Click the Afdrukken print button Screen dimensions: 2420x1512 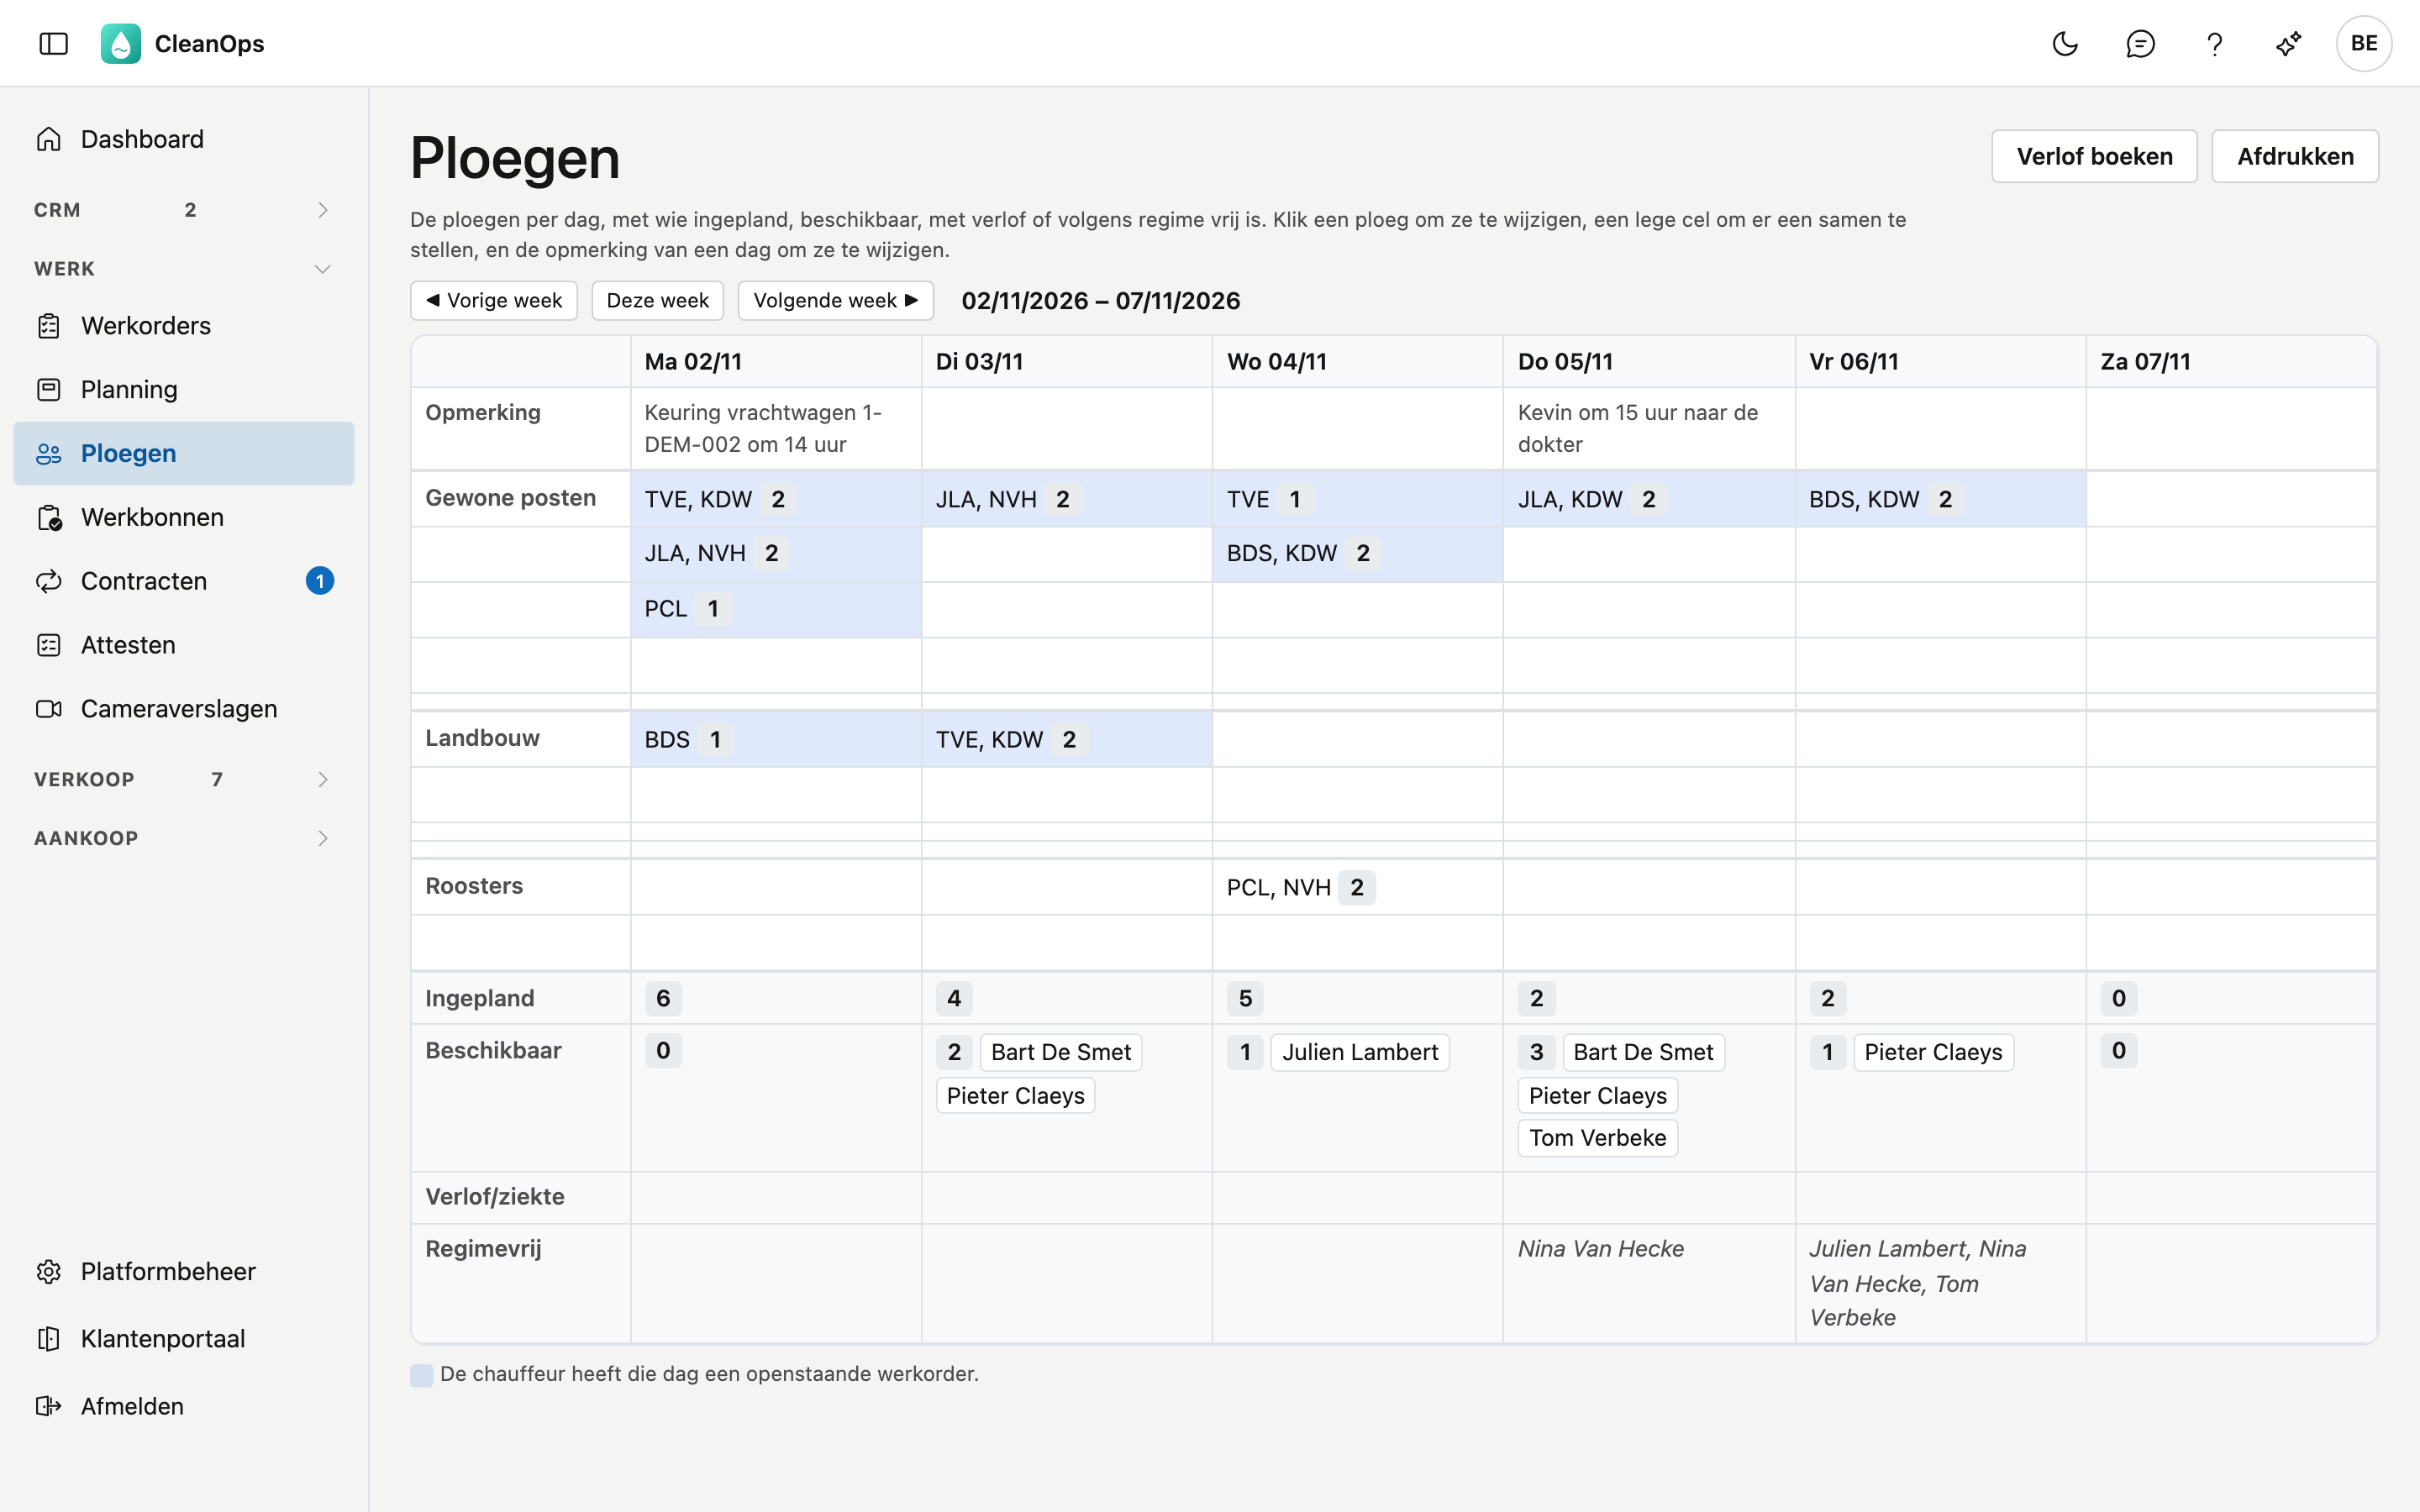2295,156
